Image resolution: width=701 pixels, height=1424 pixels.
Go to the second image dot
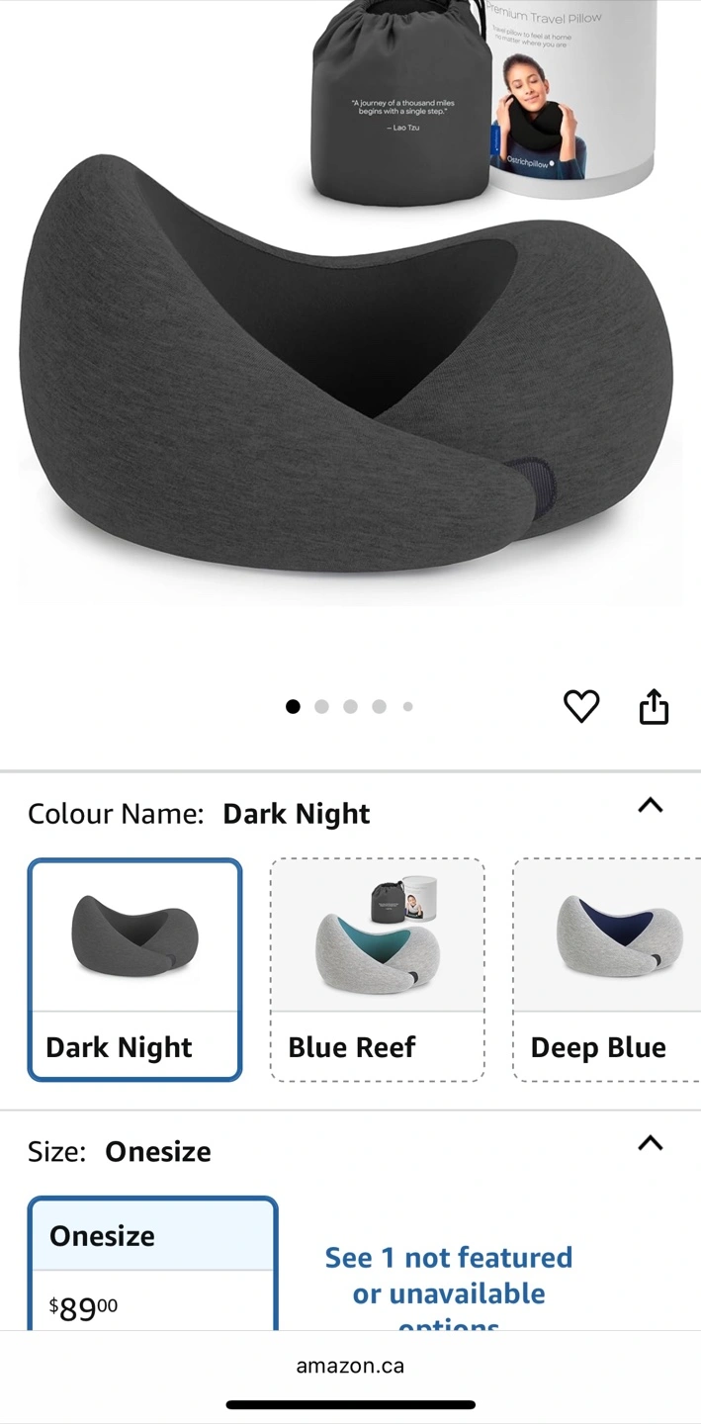pyautogui.click(x=321, y=706)
